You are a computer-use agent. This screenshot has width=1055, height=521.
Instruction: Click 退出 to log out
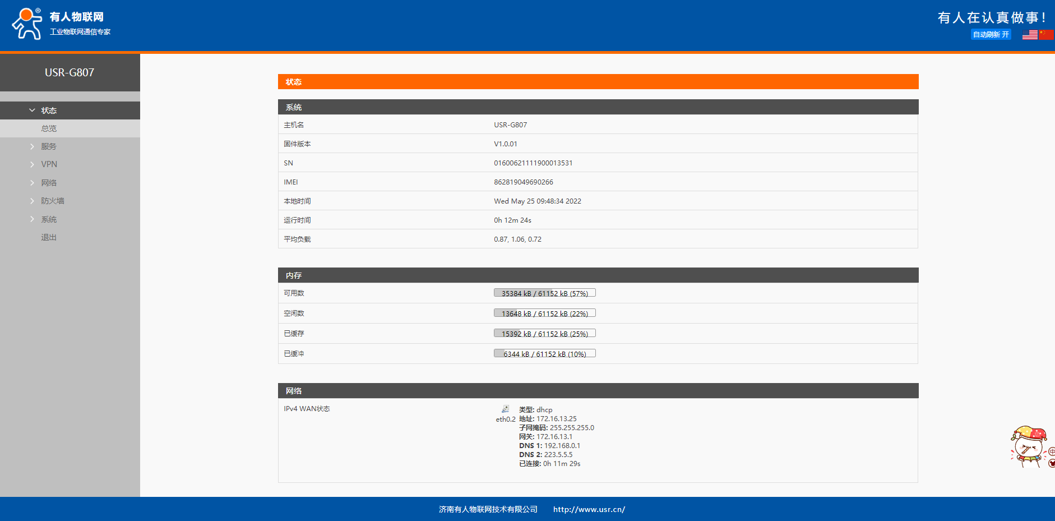[49, 237]
